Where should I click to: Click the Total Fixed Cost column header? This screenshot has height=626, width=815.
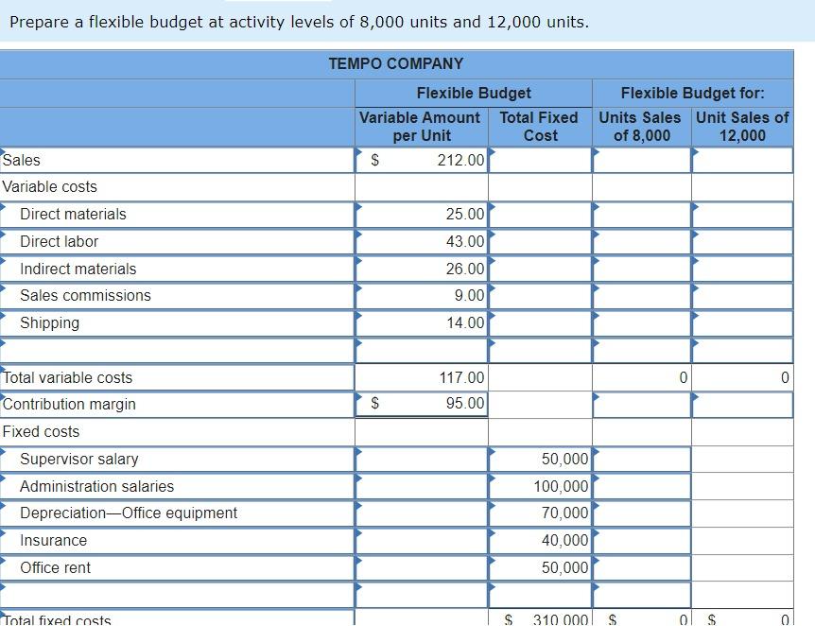[x=540, y=127]
